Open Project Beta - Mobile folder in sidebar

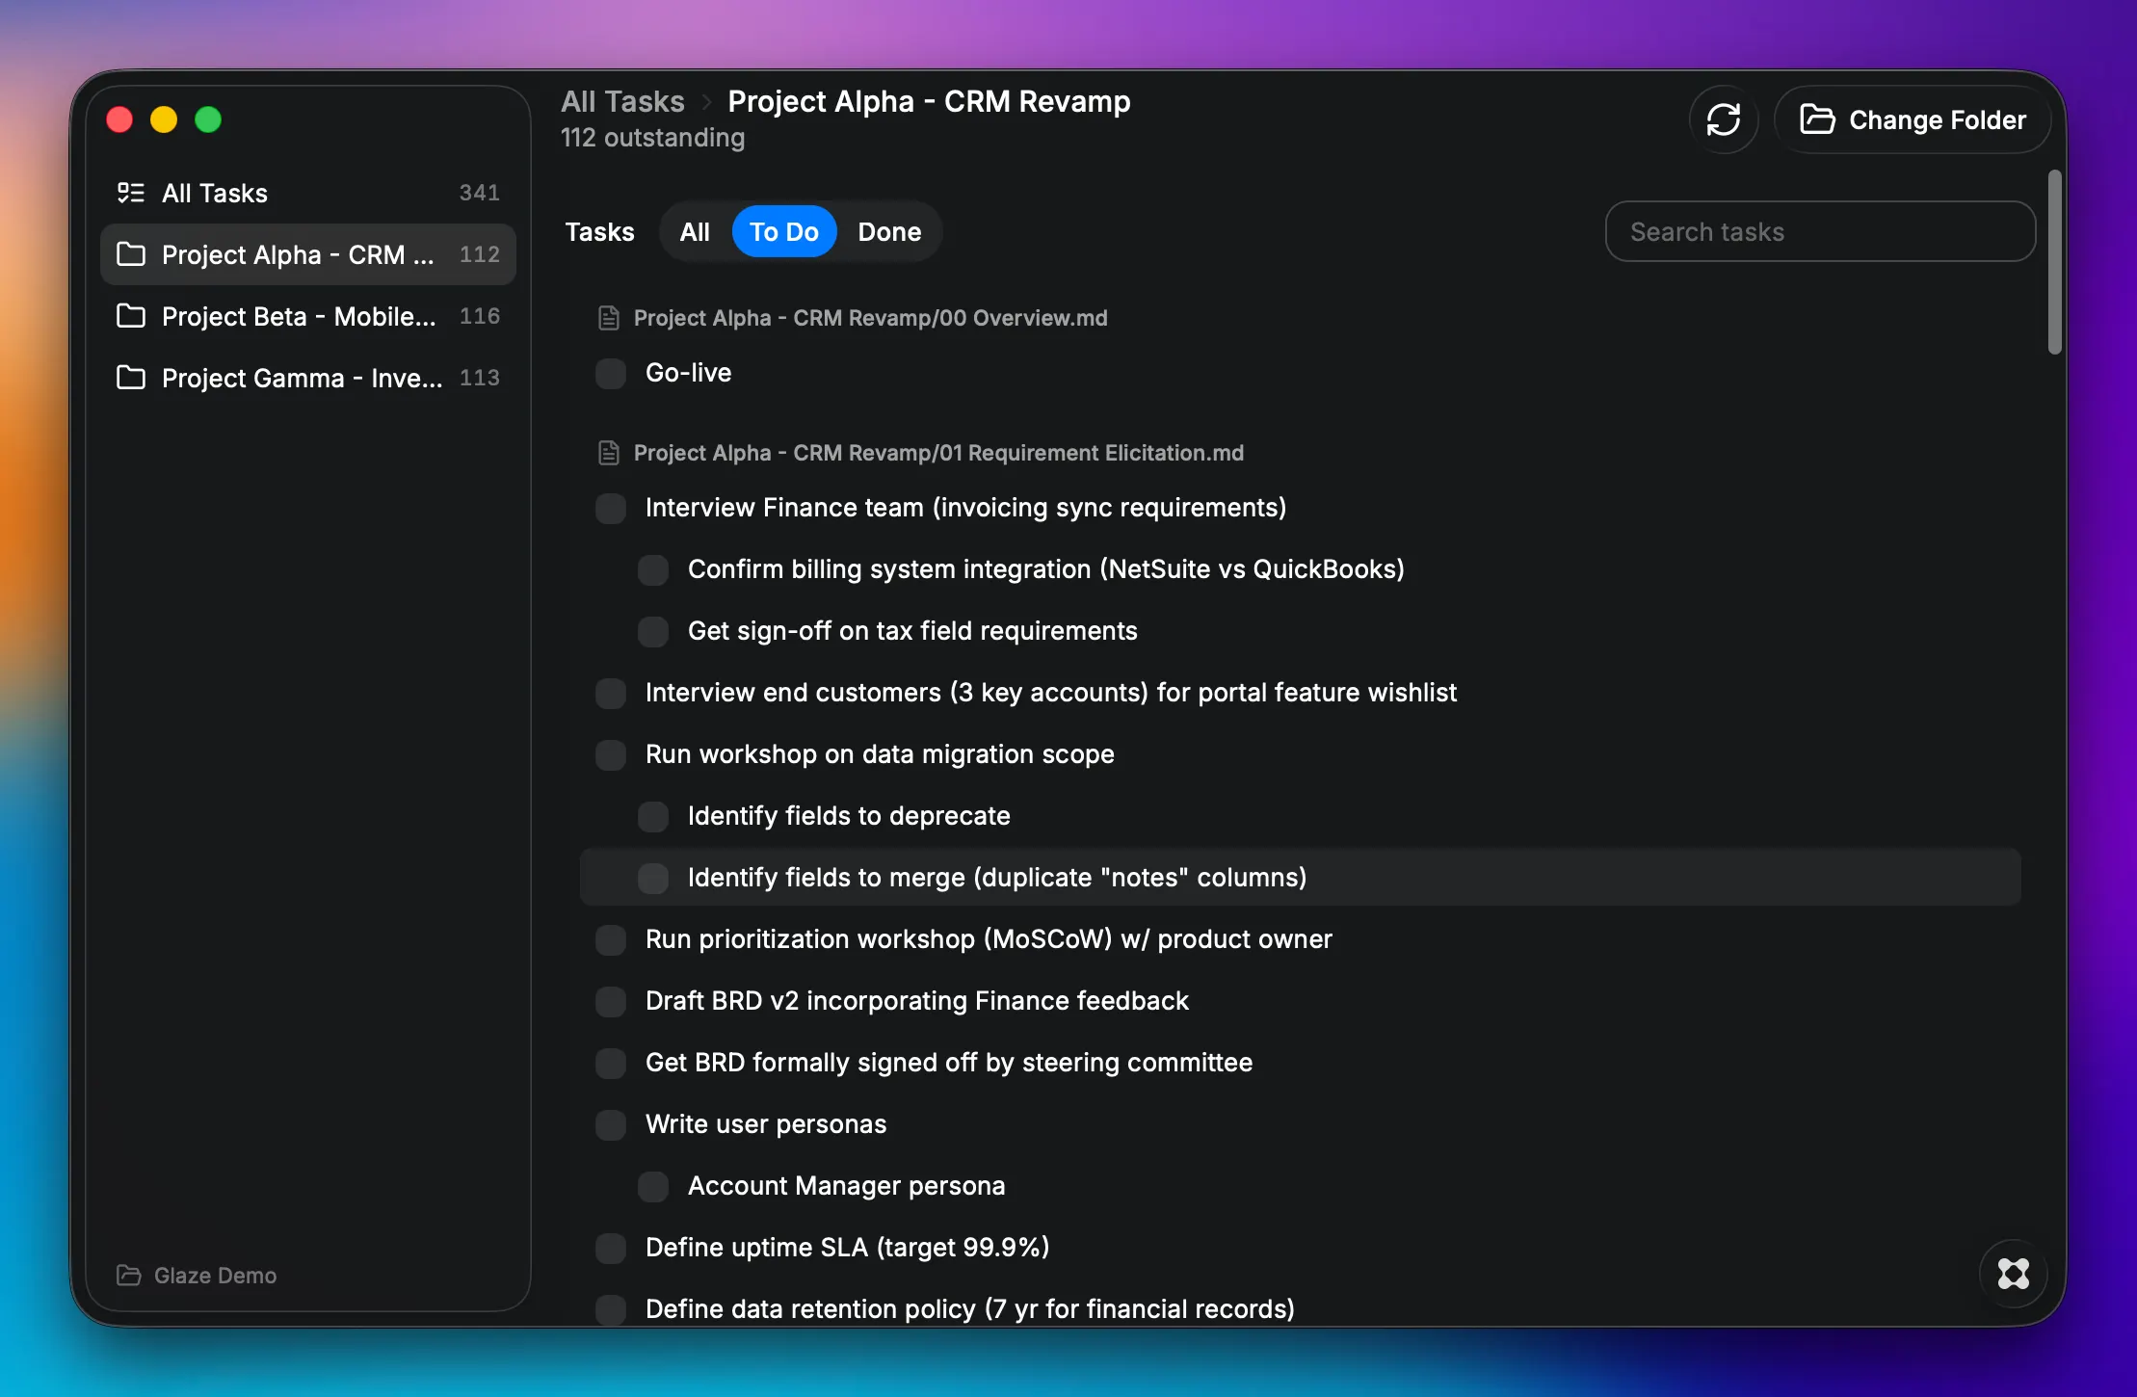[x=308, y=316]
